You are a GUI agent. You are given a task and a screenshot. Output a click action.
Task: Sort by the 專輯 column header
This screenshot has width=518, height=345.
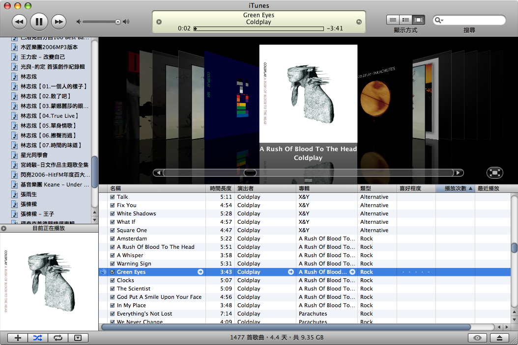point(327,188)
